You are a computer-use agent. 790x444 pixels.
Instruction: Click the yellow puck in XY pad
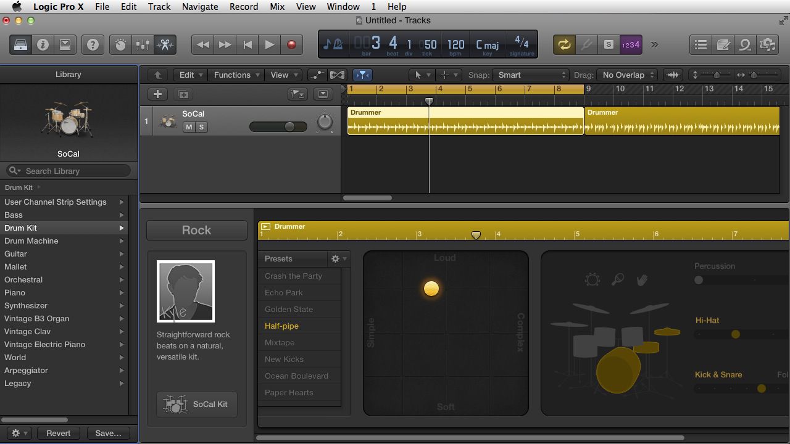(x=431, y=289)
